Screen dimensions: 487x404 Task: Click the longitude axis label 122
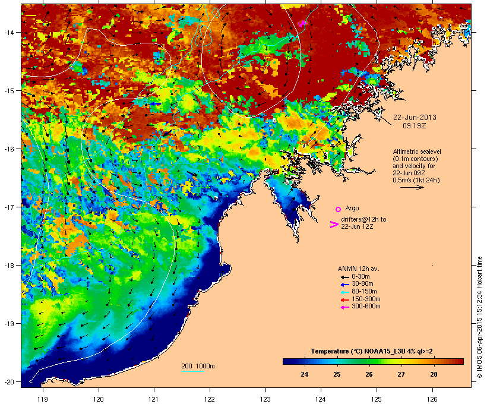(x=210, y=399)
